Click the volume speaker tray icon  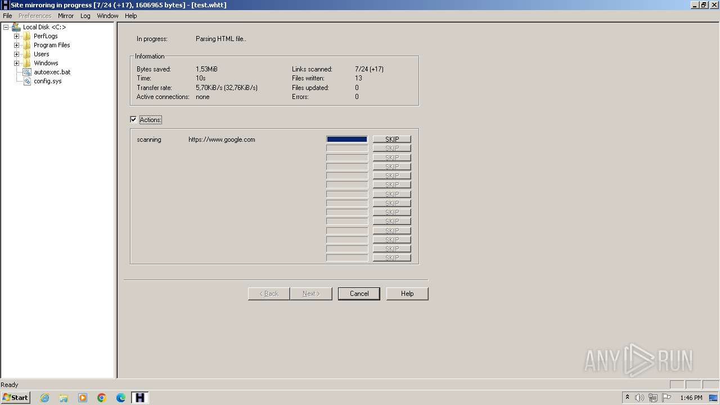pyautogui.click(x=640, y=398)
